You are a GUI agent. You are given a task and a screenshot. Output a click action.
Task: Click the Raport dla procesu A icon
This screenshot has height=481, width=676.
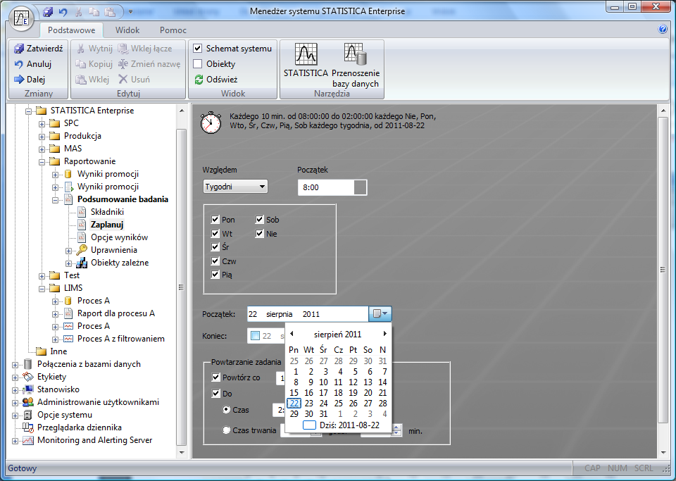pos(68,313)
